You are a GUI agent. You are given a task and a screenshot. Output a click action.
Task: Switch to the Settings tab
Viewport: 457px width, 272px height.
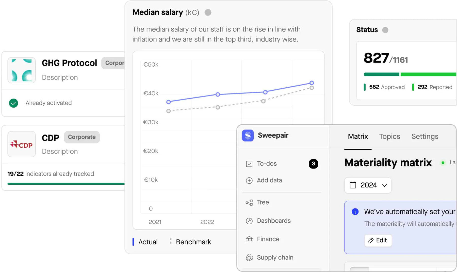click(x=425, y=137)
